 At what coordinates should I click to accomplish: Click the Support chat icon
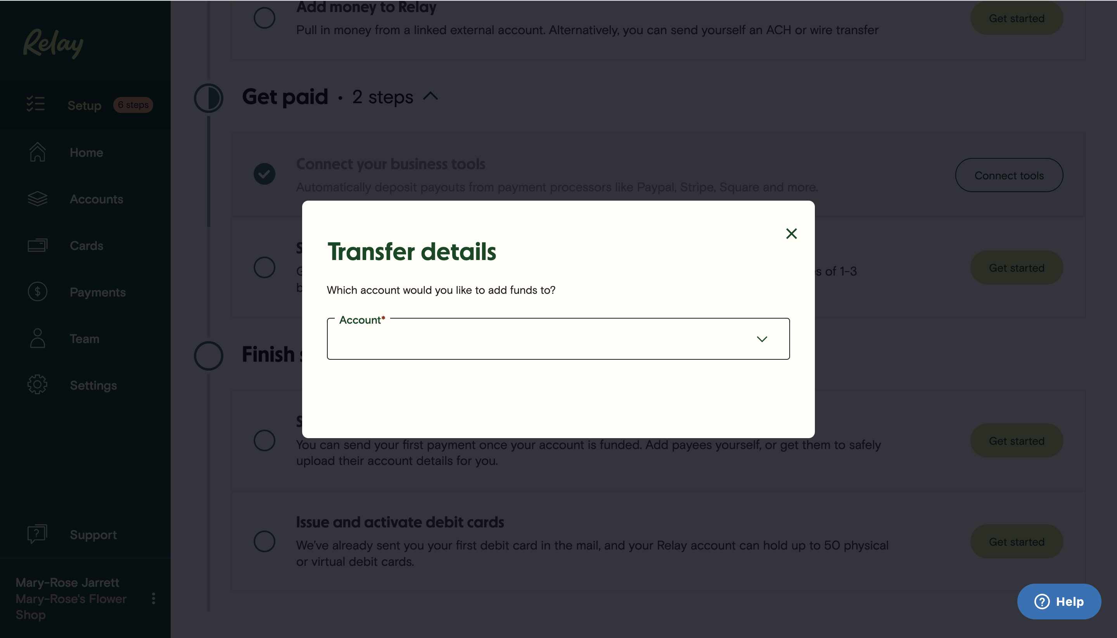[x=37, y=534]
